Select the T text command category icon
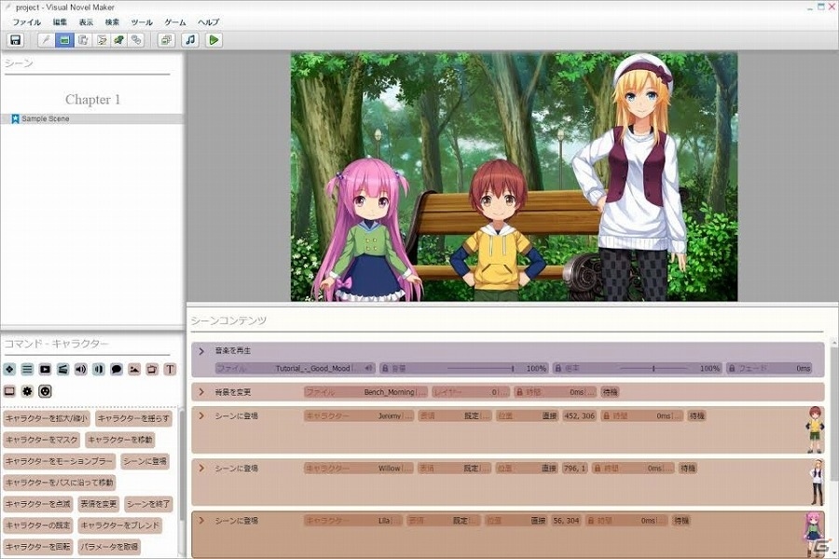 point(170,369)
